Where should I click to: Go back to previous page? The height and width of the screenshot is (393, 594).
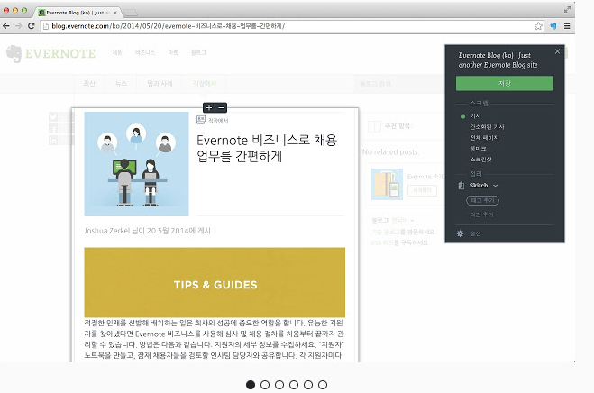click(x=6, y=26)
